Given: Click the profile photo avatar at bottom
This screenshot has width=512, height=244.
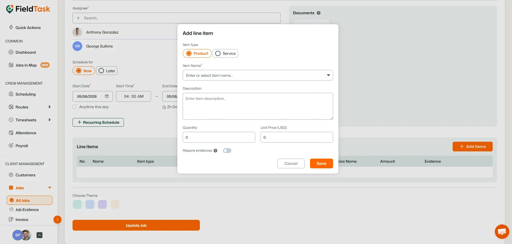Looking at the screenshot, I should coord(26,235).
